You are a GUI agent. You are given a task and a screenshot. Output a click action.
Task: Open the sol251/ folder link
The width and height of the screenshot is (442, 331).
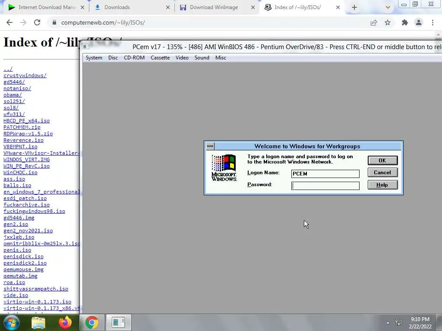(14, 101)
